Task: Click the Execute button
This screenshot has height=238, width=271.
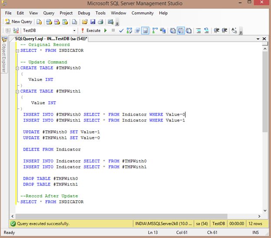Action: pos(90,31)
